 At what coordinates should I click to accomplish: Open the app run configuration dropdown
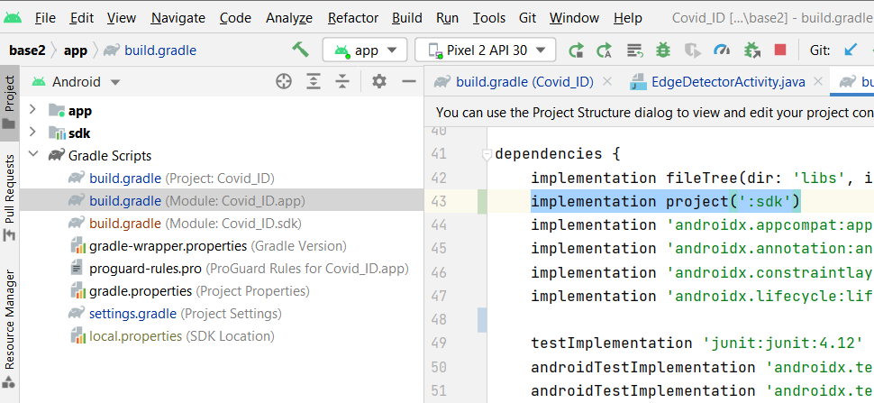point(365,50)
